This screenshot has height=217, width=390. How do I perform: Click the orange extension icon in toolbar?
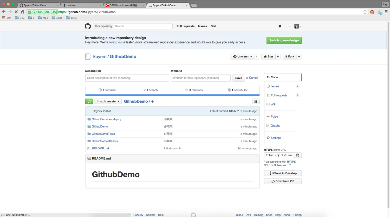pyautogui.click(x=372, y=12)
